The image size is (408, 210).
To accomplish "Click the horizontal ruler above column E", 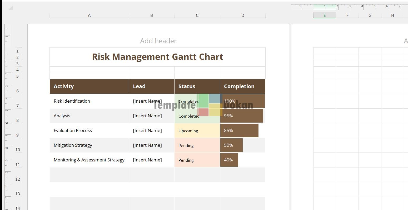I will click(x=324, y=7).
